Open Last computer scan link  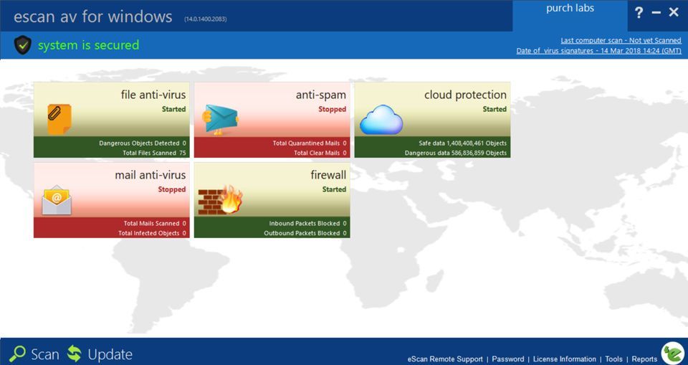pyautogui.click(x=621, y=40)
